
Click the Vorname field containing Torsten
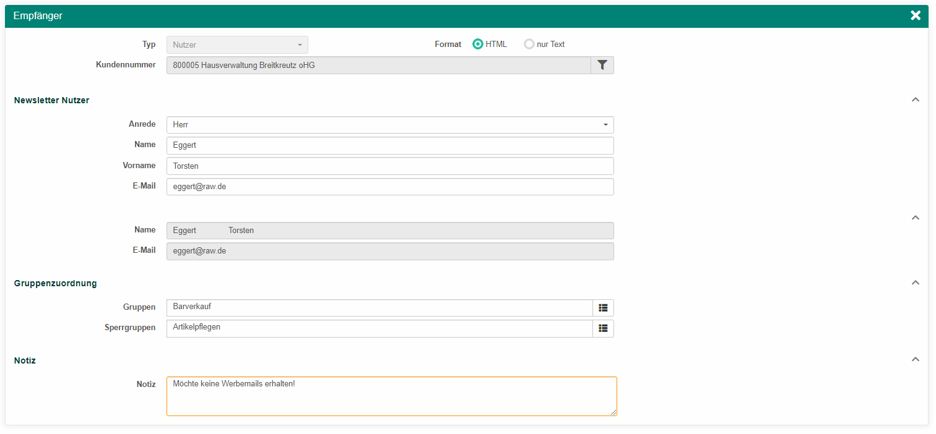(x=390, y=166)
